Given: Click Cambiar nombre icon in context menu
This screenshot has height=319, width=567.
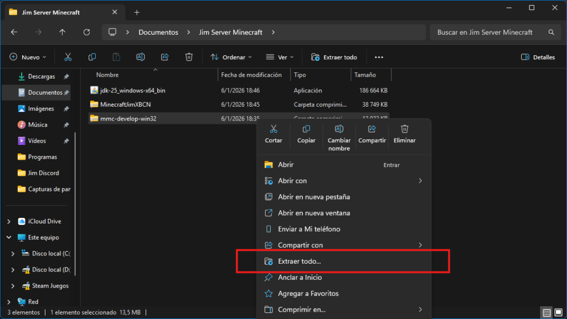Looking at the screenshot, I should tap(339, 129).
